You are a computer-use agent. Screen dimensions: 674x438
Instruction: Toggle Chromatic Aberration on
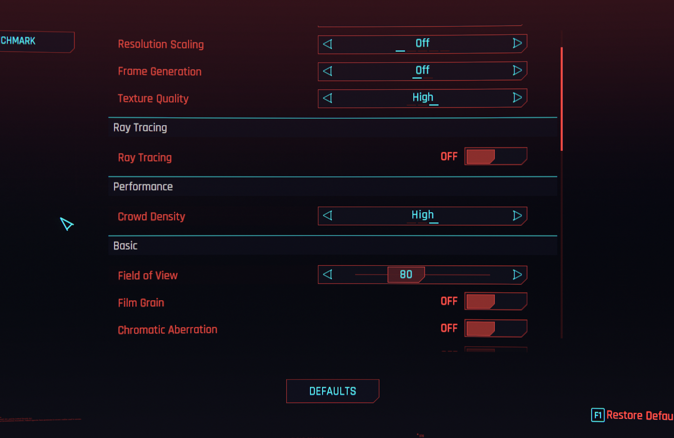(496, 328)
